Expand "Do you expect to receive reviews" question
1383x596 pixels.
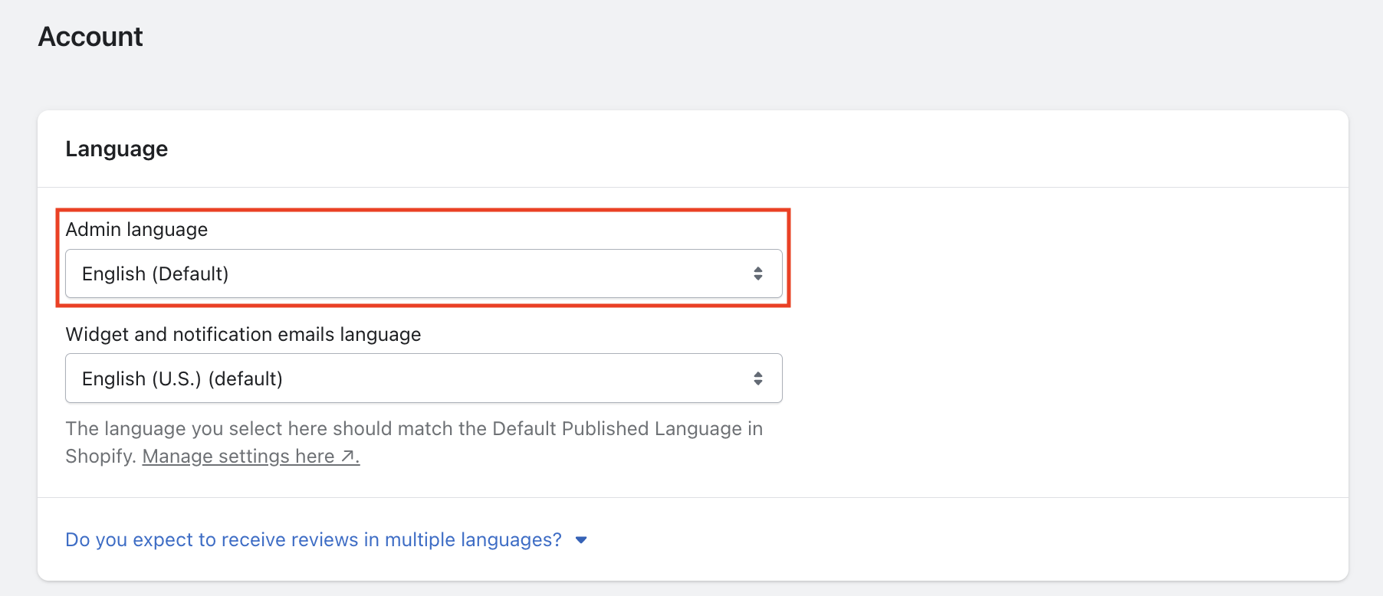313,540
